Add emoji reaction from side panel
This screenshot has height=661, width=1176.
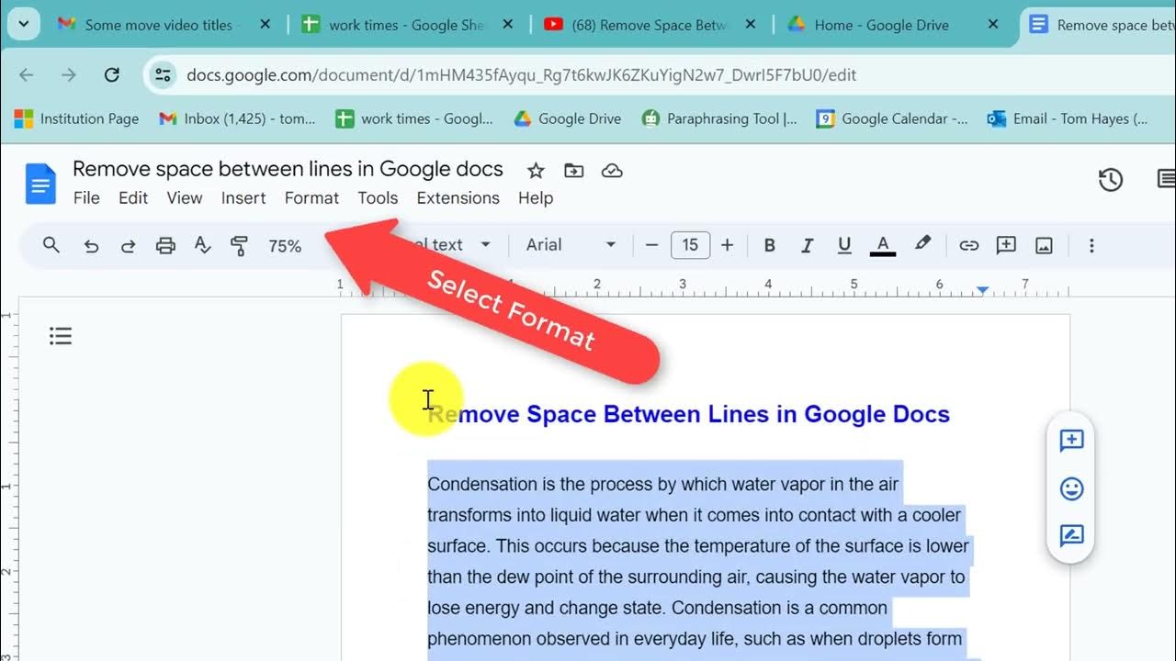click(1071, 488)
